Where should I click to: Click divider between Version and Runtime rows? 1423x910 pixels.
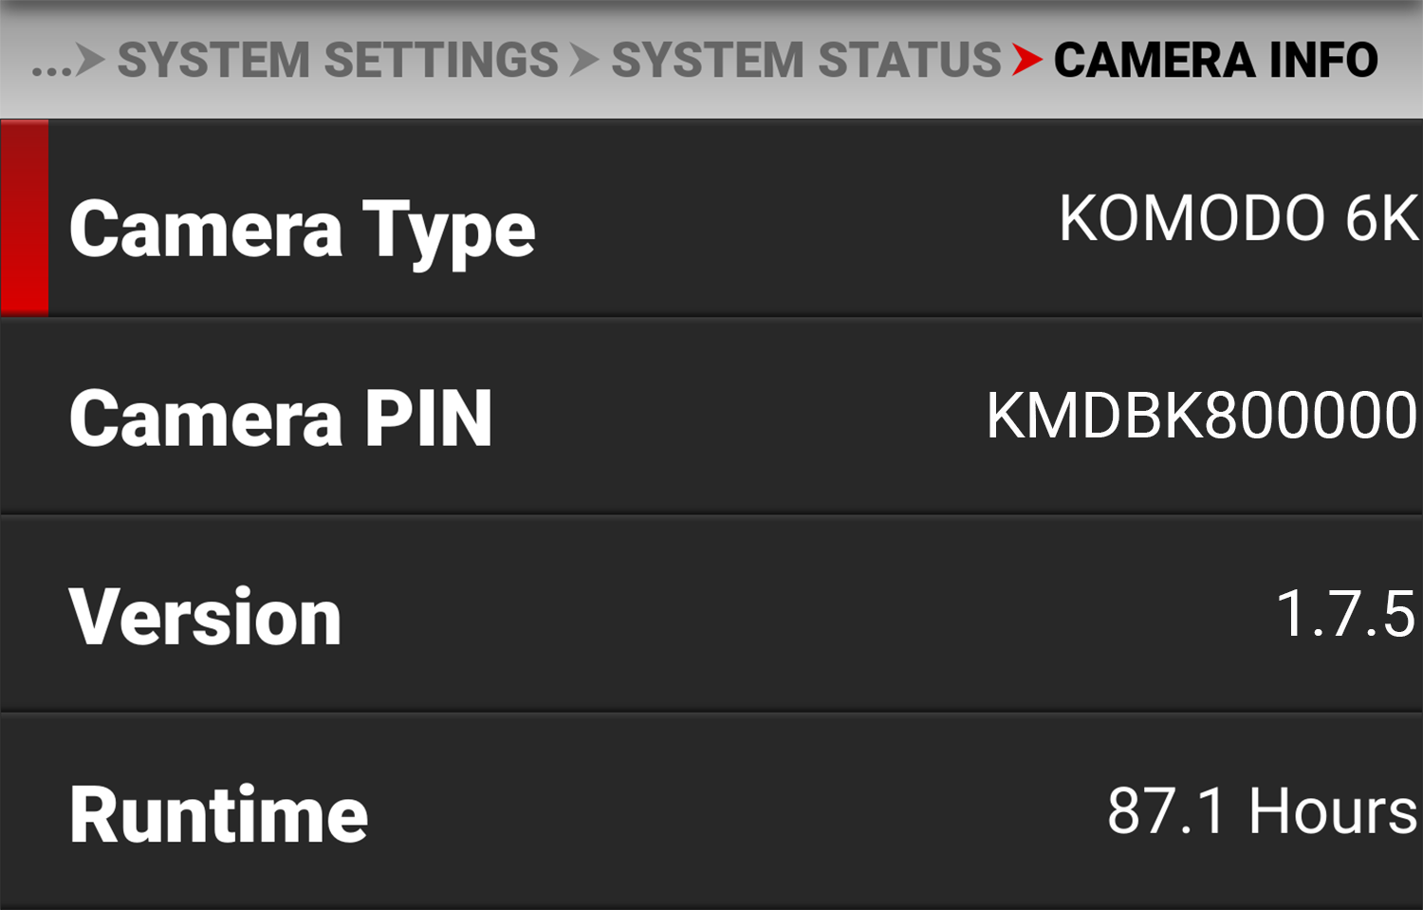tap(711, 713)
